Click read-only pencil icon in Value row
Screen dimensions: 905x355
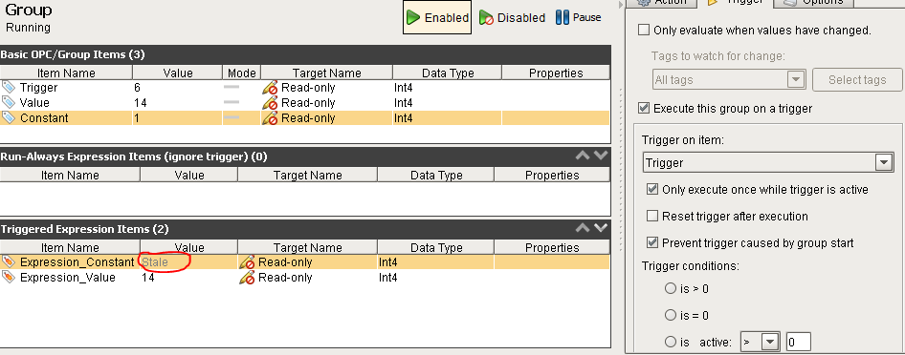coord(270,102)
